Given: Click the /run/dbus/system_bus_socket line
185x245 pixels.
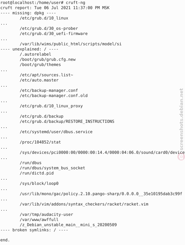Looking at the screenshot, I should click(x=52, y=168).
